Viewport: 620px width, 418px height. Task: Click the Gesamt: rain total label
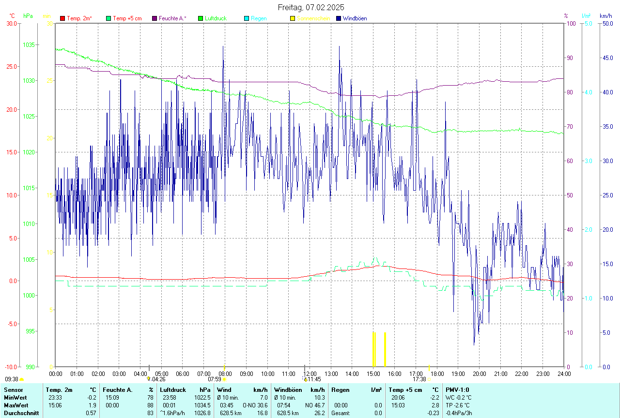341,413
